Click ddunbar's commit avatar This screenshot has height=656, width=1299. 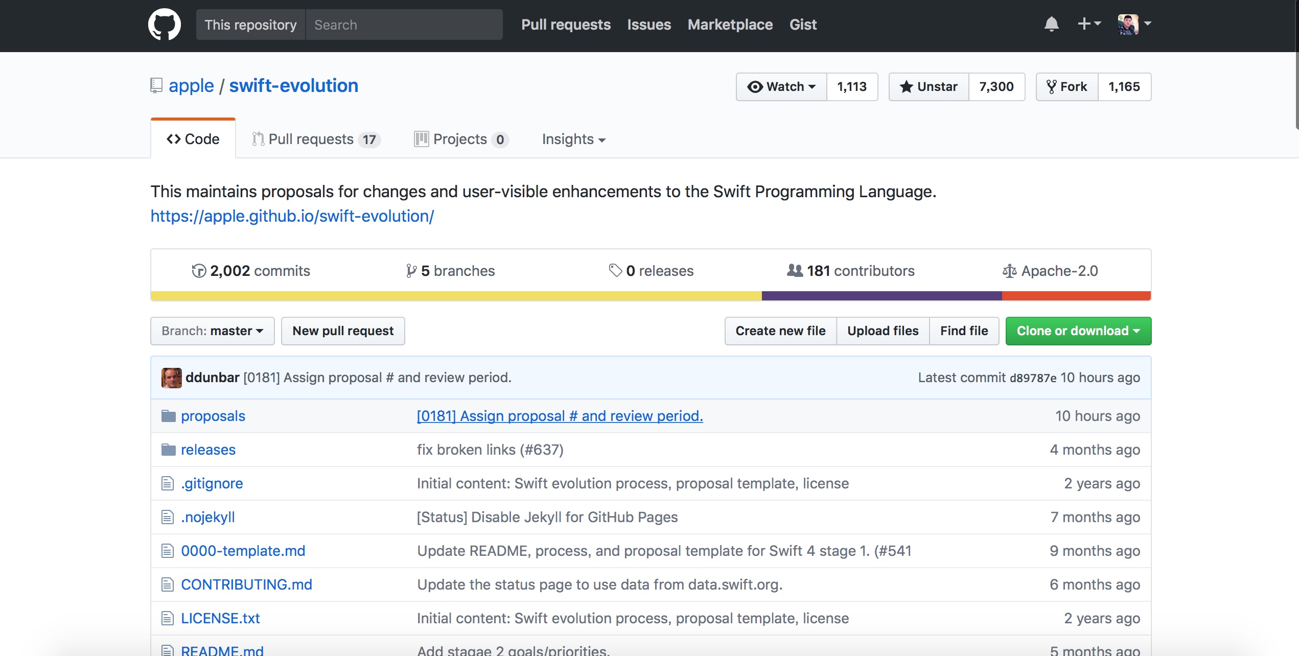pos(171,378)
